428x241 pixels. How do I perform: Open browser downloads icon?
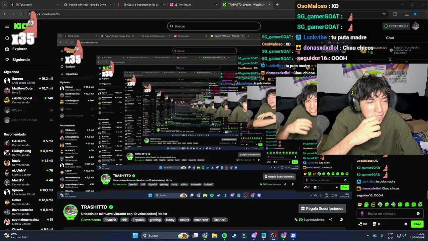(407, 14)
